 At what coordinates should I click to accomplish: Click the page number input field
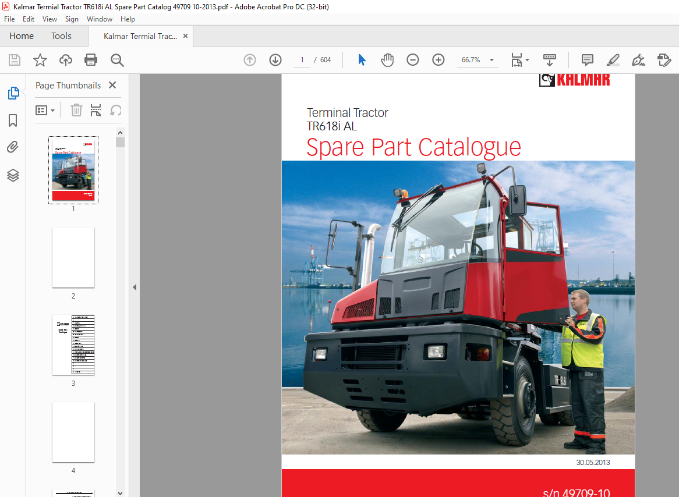(x=302, y=60)
